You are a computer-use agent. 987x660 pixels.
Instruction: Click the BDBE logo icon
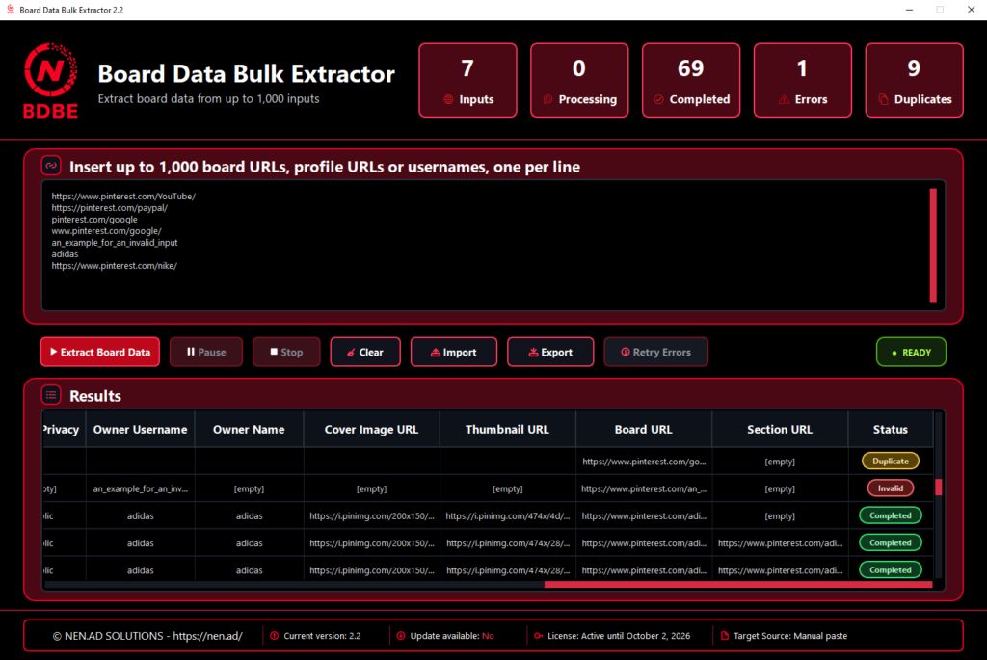[50, 80]
